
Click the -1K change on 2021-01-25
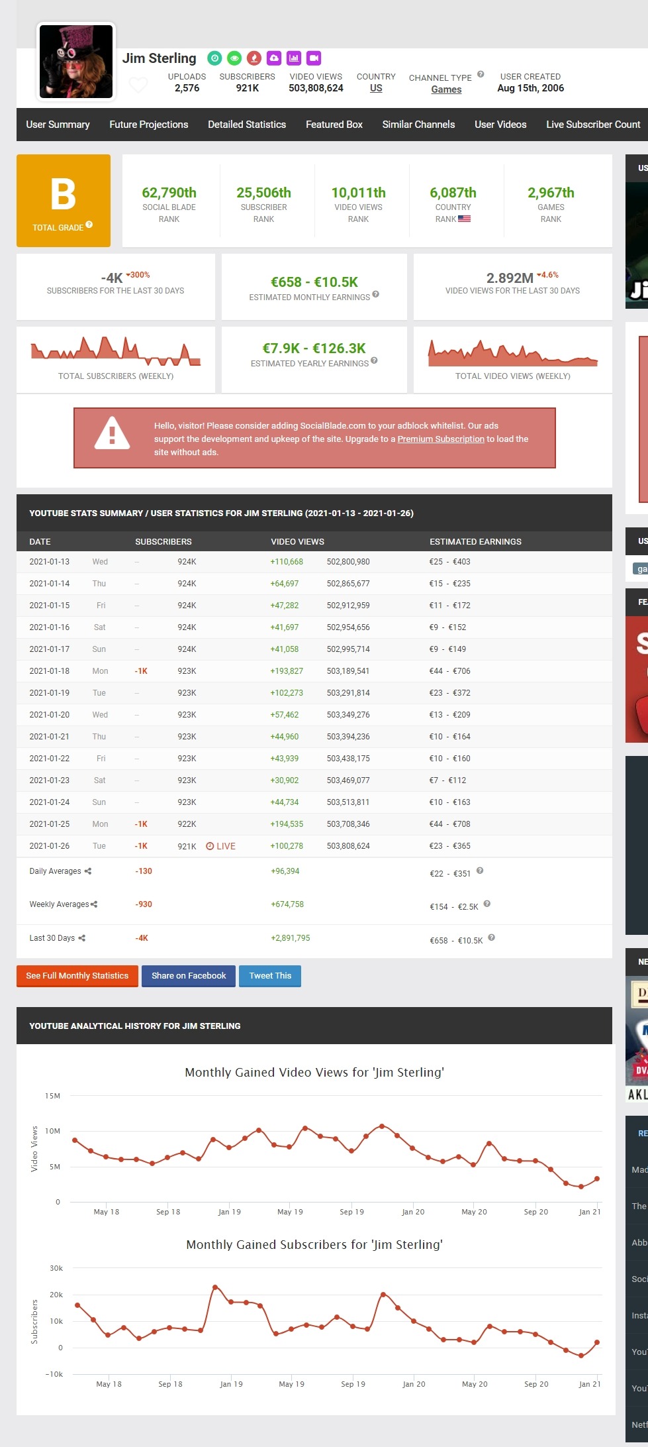141,824
